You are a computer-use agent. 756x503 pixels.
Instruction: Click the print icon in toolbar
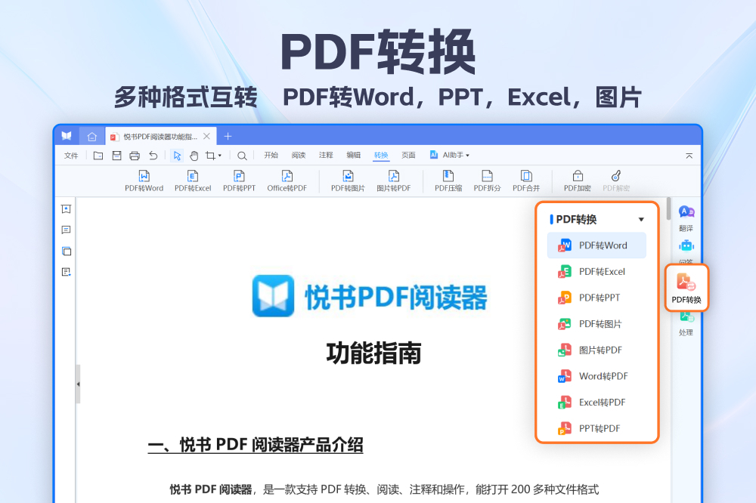click(x=135, y=156)
